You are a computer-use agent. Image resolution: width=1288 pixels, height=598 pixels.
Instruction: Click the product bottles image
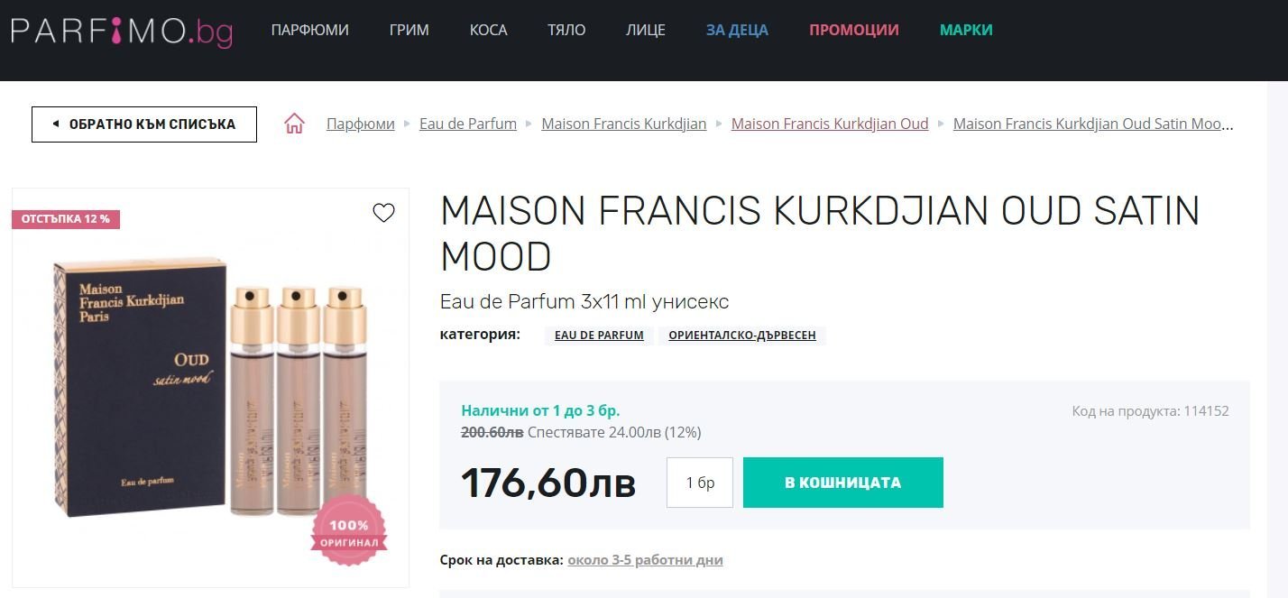(210, 388)
